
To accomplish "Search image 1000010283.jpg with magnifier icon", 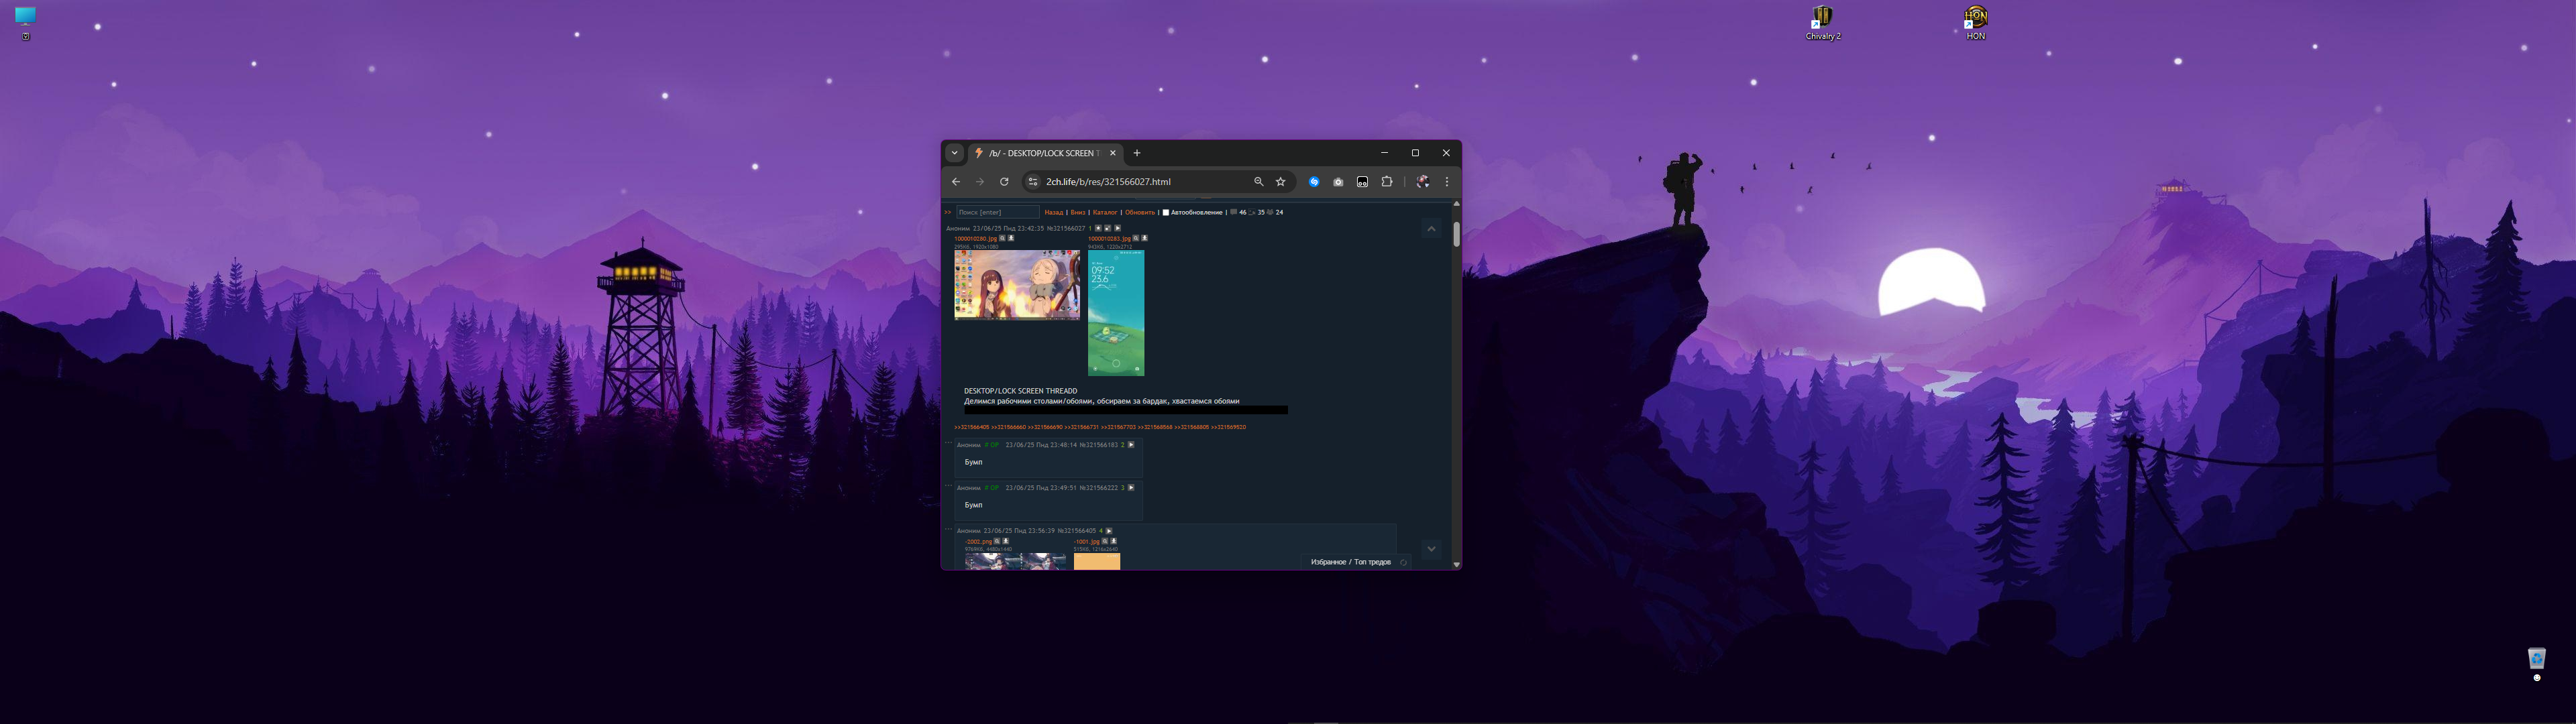I will pyautogui.click(x=1136, y=238).
